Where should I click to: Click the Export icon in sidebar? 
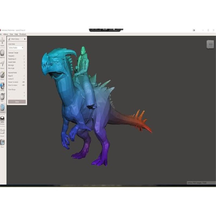pos(2,132)
